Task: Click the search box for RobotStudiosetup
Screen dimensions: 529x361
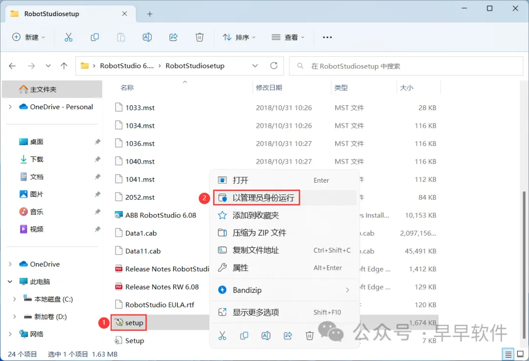Action: point(406,66)
